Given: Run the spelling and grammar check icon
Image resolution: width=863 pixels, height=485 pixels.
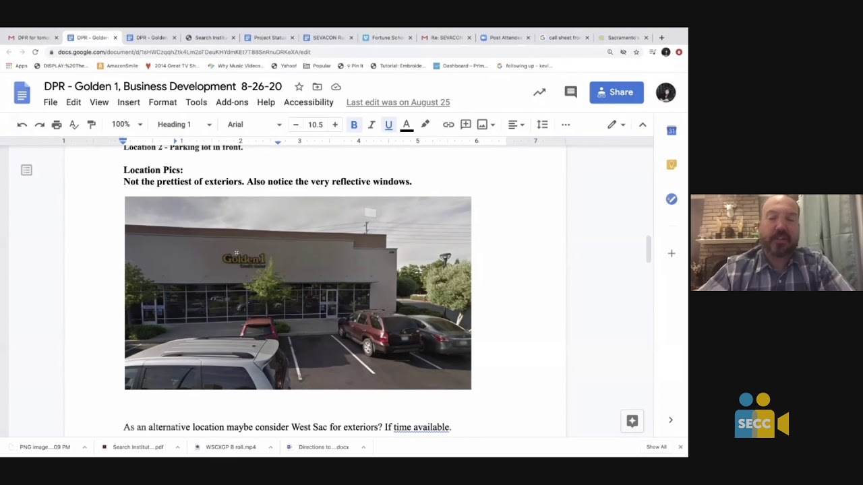Looking at the screenshot, I should pyautogui.click(x=74, y=125).
